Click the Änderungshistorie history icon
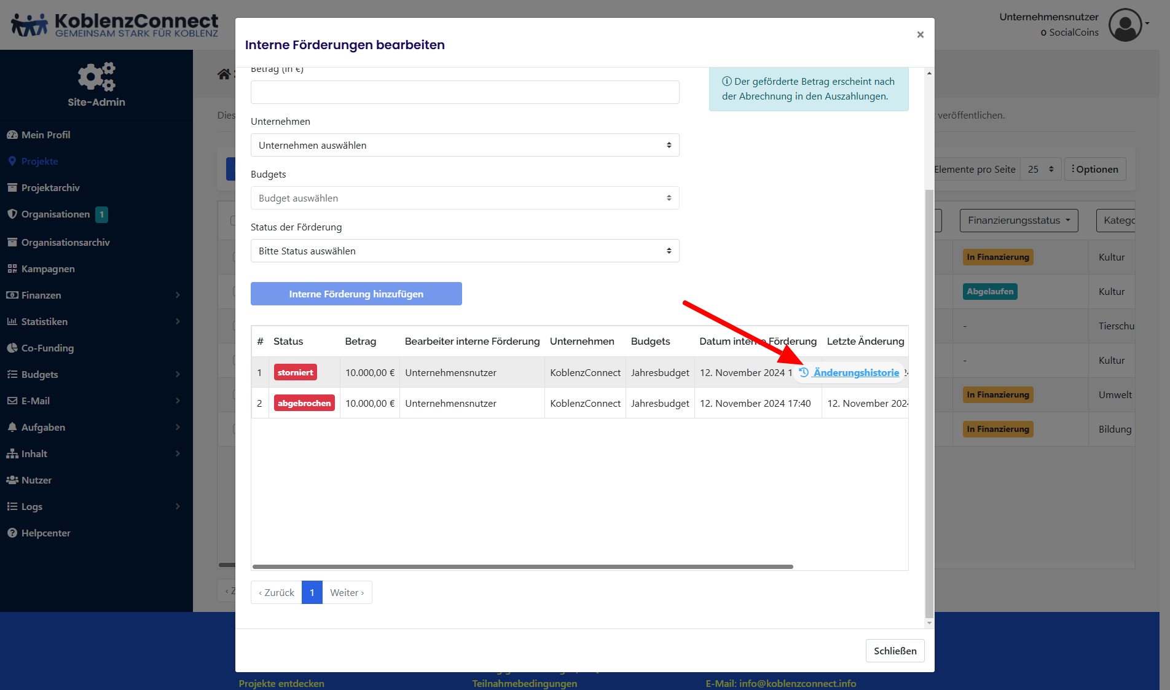1170x690 pixels. click(804, 372)
